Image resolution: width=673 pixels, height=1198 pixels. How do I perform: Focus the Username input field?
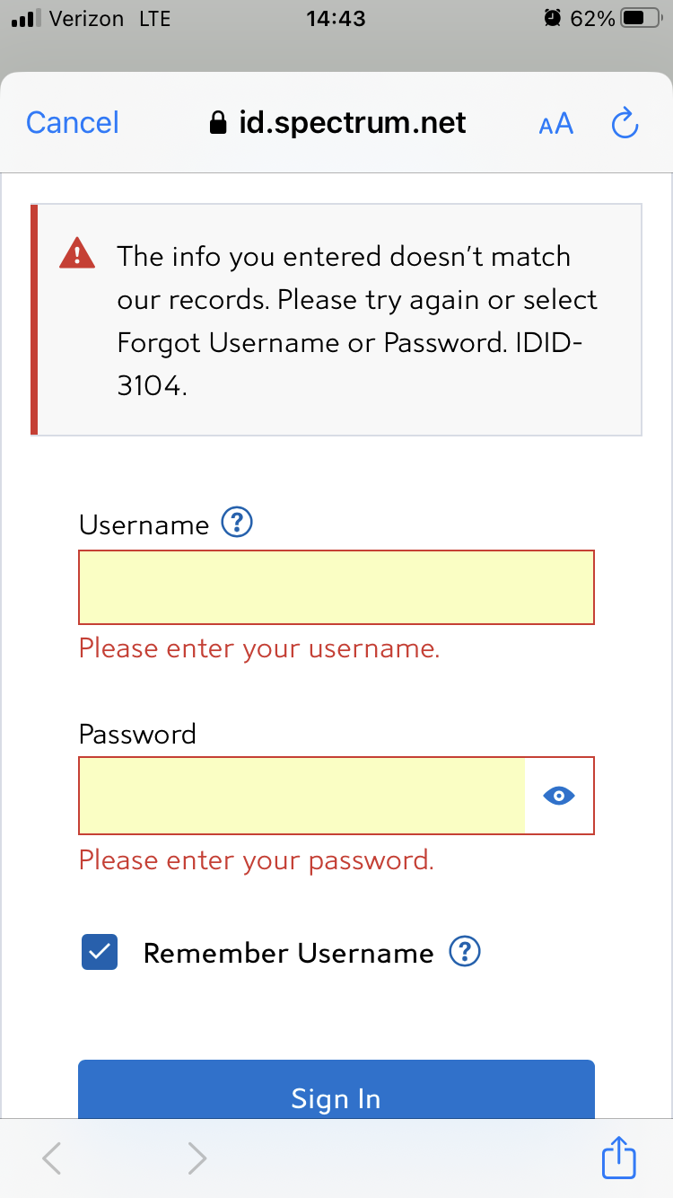336,587
